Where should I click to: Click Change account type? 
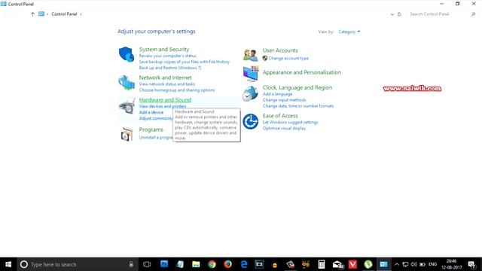click(288, 58)
